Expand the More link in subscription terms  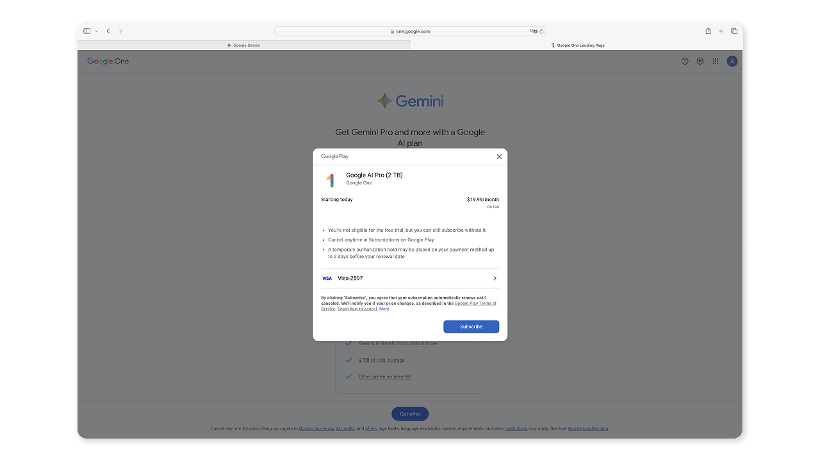384,309
